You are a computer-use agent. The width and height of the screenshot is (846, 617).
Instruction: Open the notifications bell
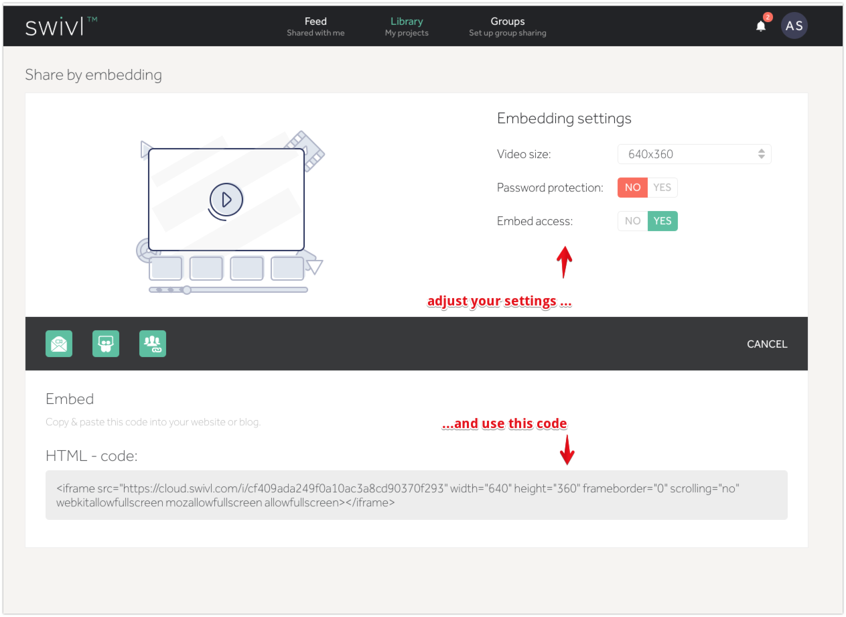click(761, 26)
